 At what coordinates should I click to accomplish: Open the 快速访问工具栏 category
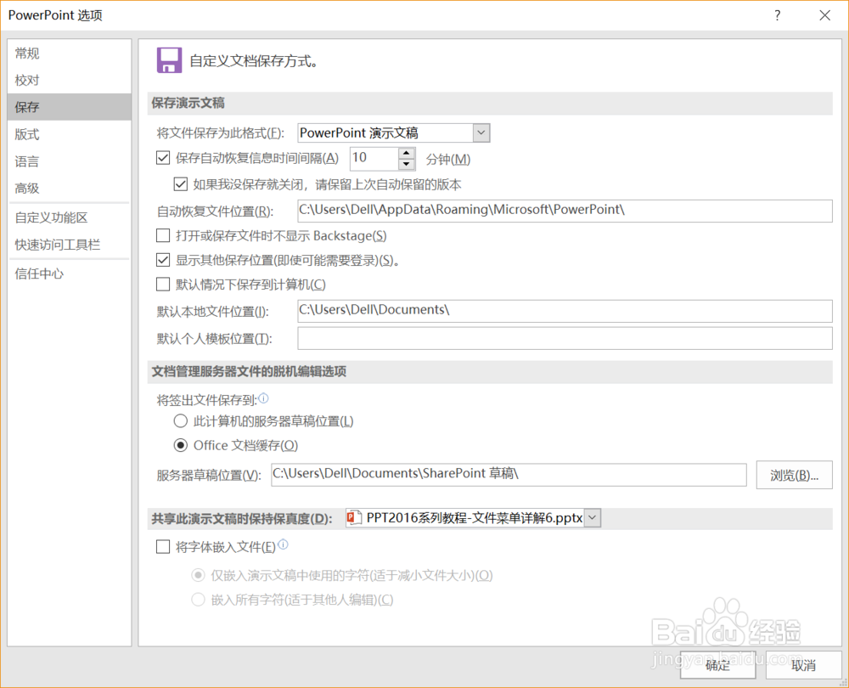tap(70, 245)
